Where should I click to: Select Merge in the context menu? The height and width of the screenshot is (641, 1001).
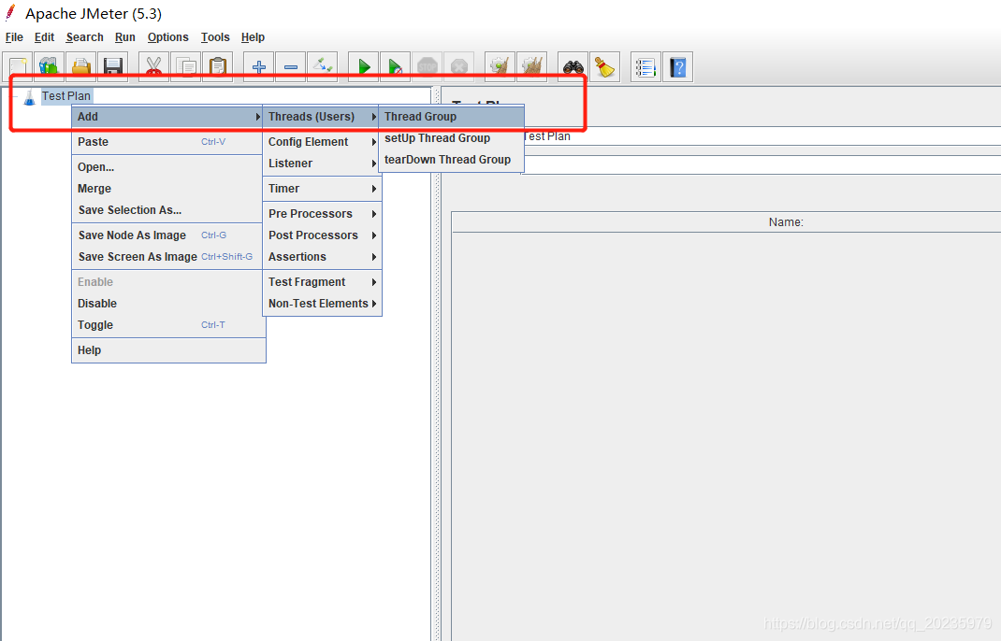(x=168, y=189)
